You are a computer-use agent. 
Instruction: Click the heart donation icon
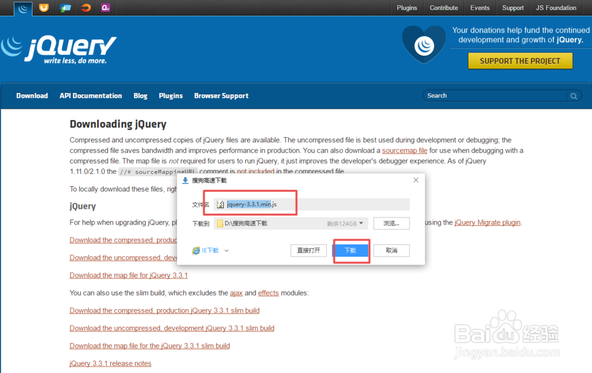(x=424, y=44)
